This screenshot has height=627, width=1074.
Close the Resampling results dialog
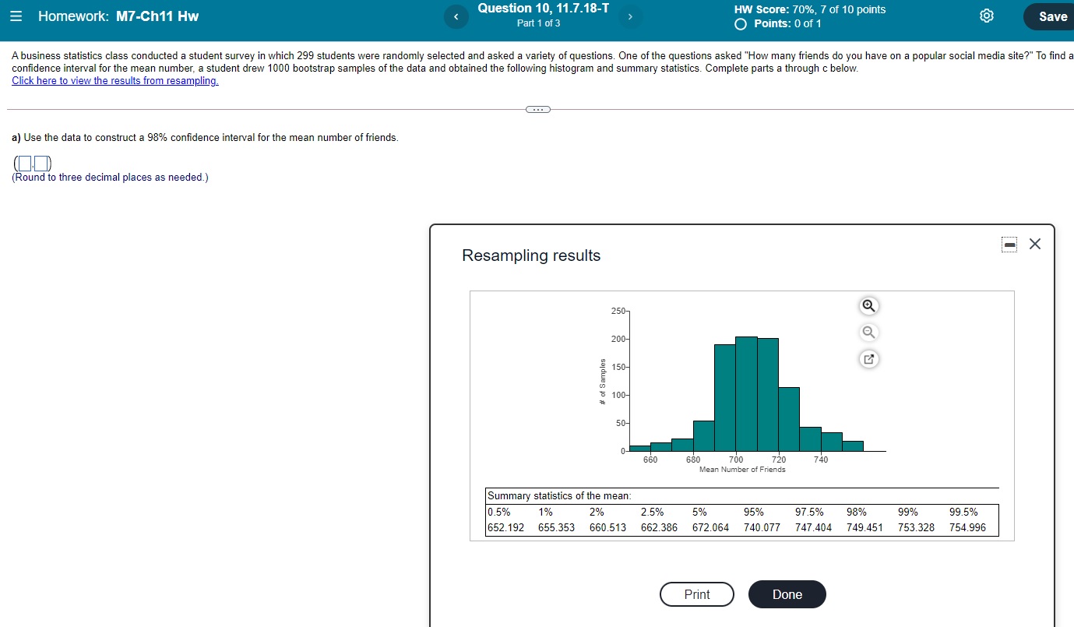point(1034,245)
